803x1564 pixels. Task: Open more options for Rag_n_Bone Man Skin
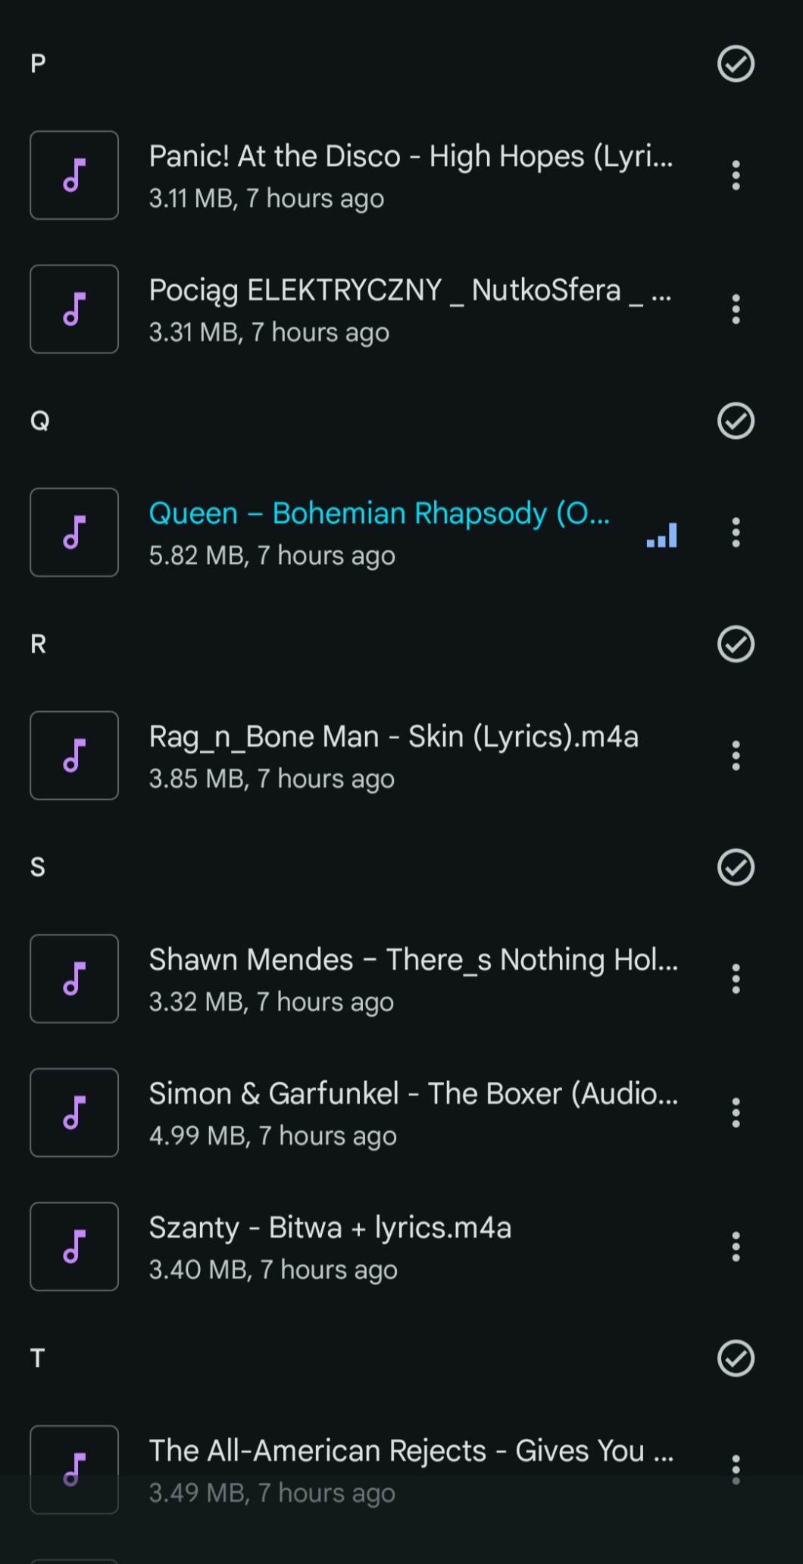pos(736,756)
